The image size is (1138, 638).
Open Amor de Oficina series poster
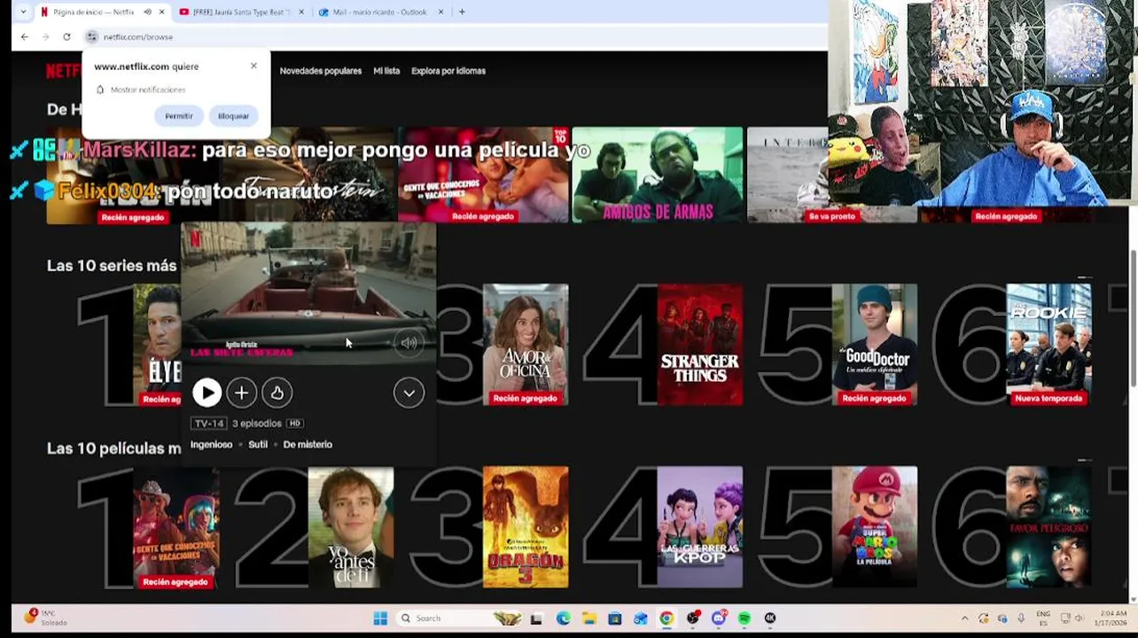point(526,345)
